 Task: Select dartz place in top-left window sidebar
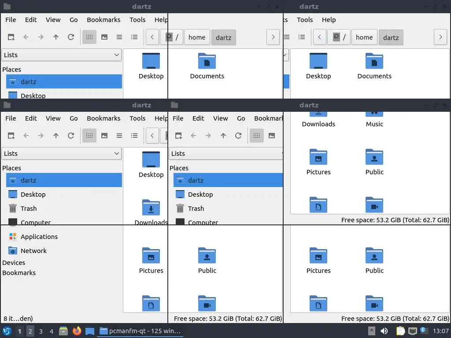point(64,81)
